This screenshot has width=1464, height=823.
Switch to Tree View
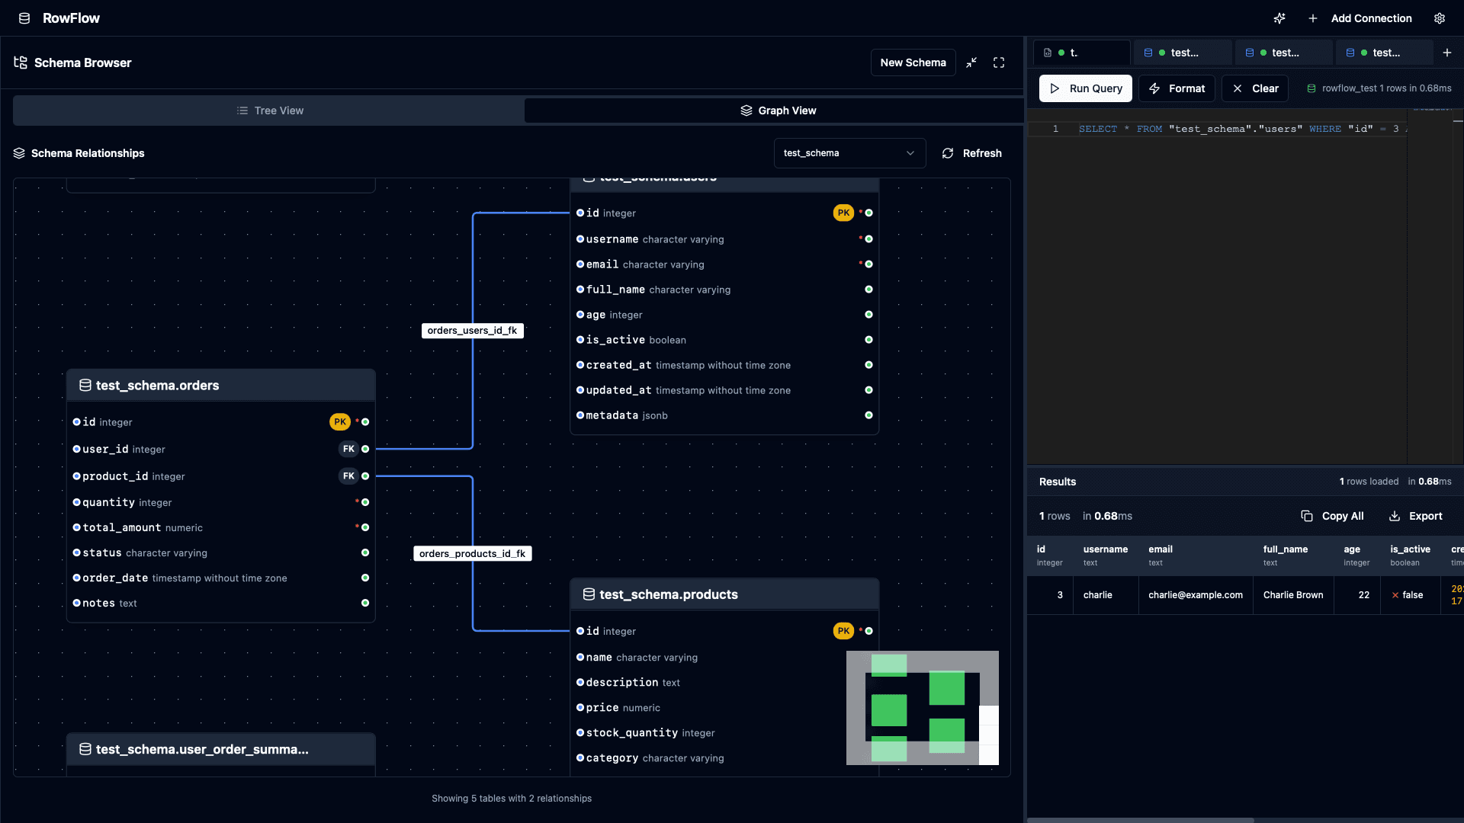[x=270, y=110]
